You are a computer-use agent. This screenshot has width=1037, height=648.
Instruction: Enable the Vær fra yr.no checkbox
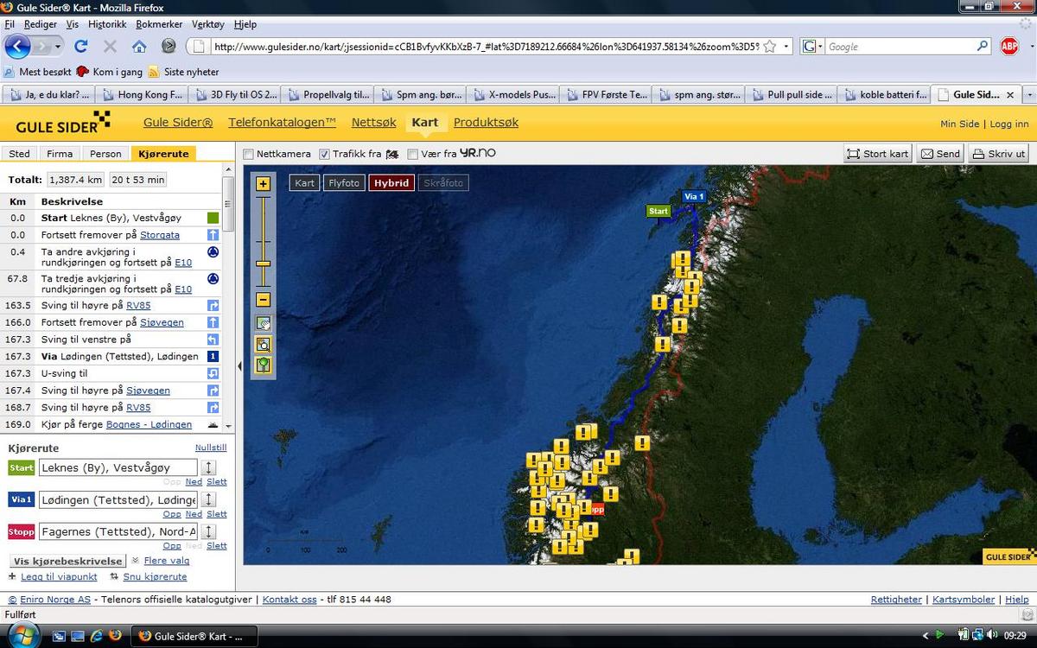[413, 154]
